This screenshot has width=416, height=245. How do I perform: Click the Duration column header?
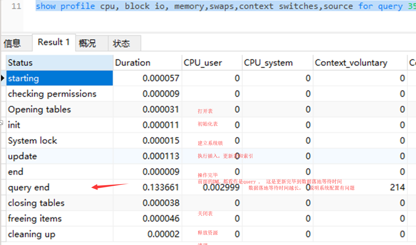coord(147,63)
